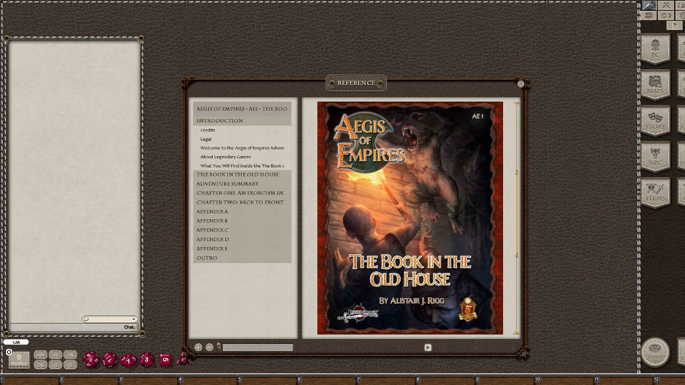This screenshot has height=385, width=685.
Task: Toggle the DIS disadvantage modifier
Action: point(41,365)
